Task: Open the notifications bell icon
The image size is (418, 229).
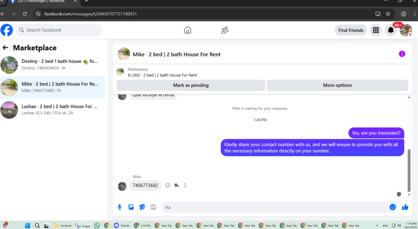Action: [391, 30]
